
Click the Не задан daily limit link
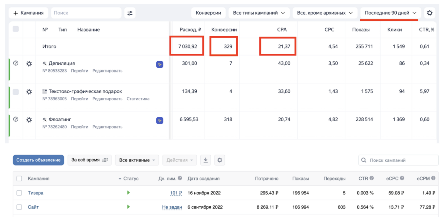click(x=172, y=207)
